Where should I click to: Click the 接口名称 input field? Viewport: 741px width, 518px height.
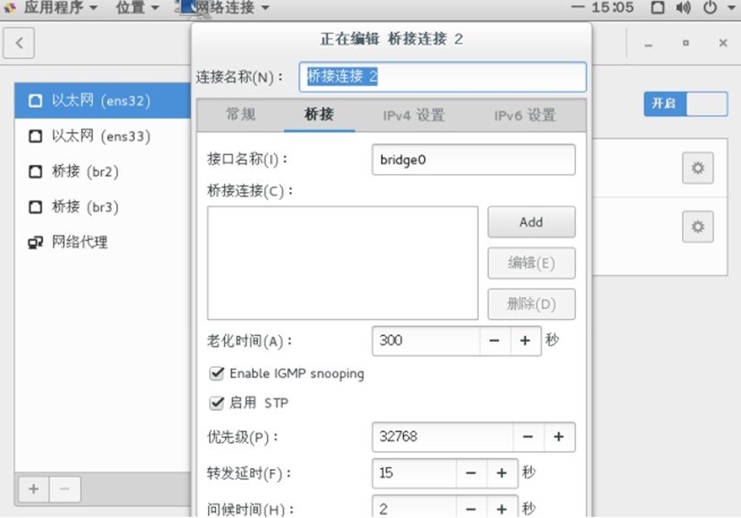pyautogui.click(x=473, y=161)
